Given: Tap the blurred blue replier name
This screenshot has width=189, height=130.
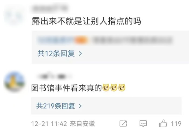Looking at the screenshot, I should pyautogui.click(x=56, y=40).
